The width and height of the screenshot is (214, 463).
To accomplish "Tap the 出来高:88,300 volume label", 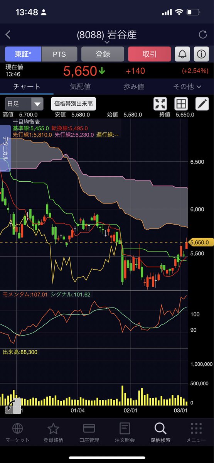I will [21, 351].
